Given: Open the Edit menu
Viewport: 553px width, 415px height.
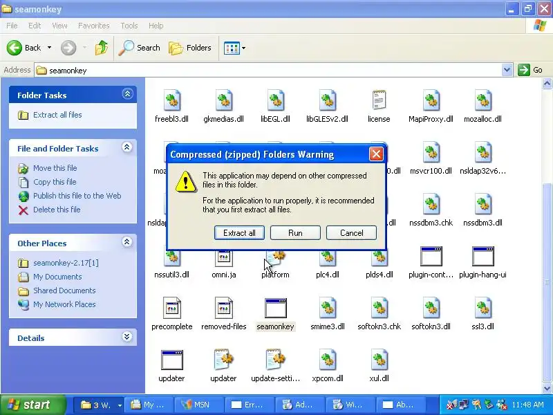Looking at the screenshot, I should [x=35, y=26].
